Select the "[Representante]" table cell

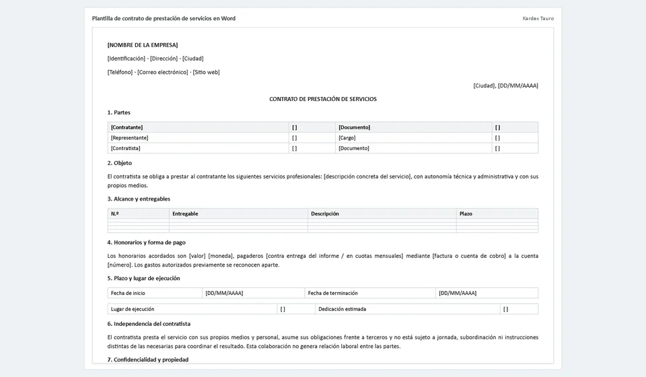198,137
